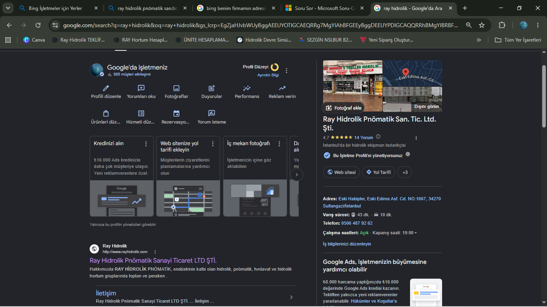Bookmark this page with the star icon
This screenshot has height=307, width=547.
(x=482, y=25)
